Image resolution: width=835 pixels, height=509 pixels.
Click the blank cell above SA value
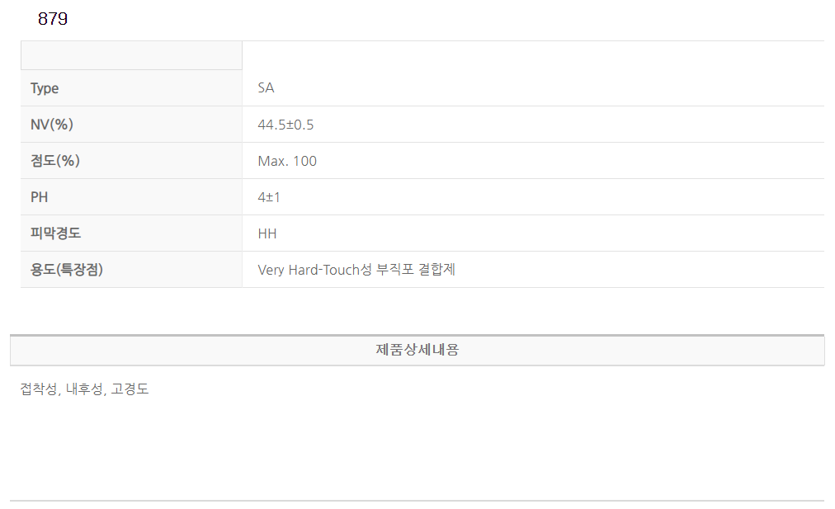tap(532, 55)
